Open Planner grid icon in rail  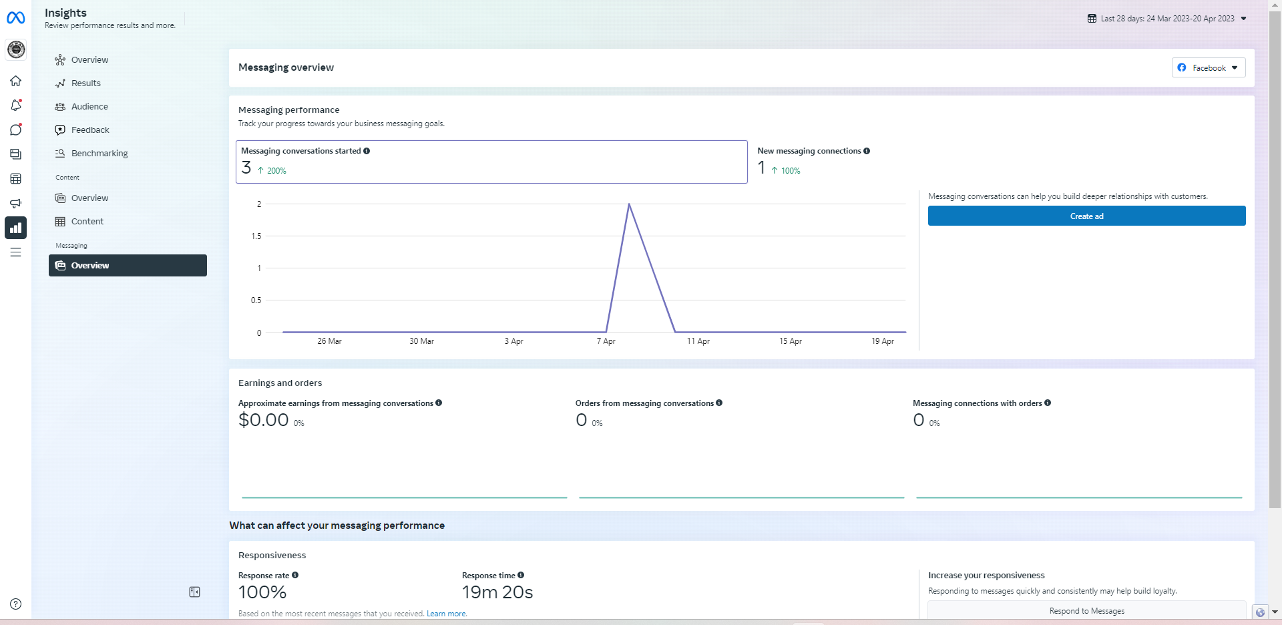pyautogui.click(x=15, y=179)
